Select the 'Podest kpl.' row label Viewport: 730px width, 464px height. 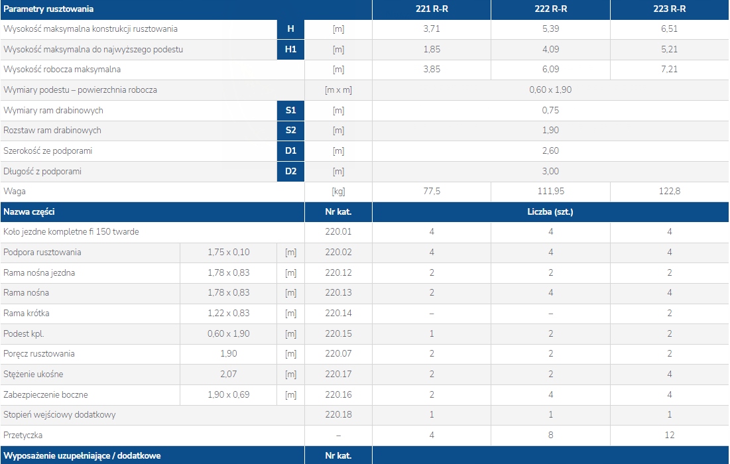tap(24, 333)
